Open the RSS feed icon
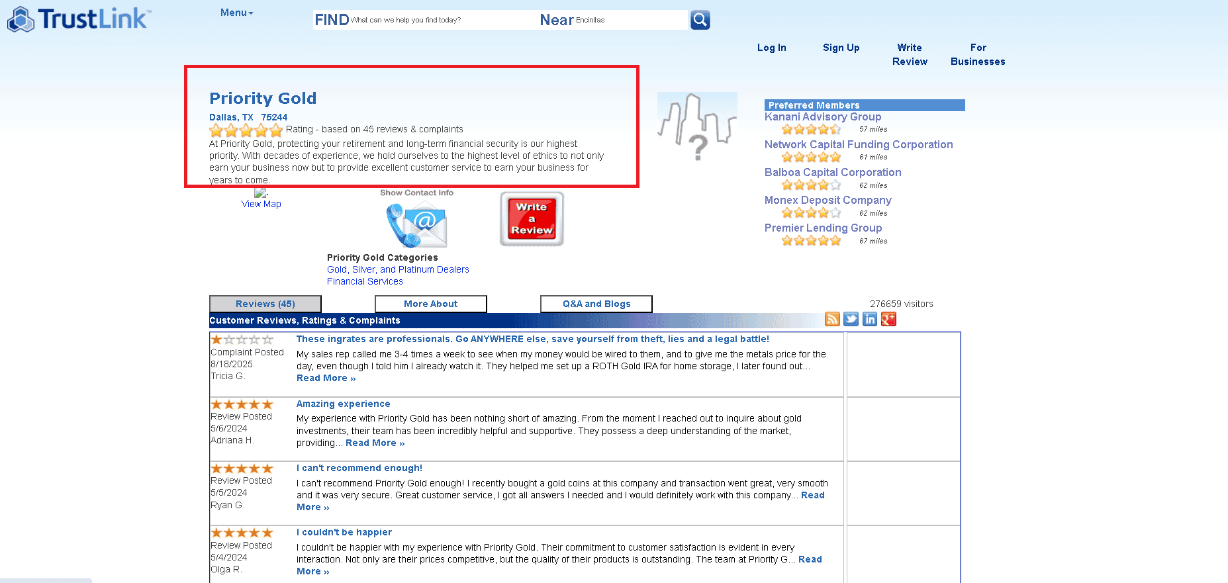1228x583 pixels. pyautogui.click(x=832, y=320)
